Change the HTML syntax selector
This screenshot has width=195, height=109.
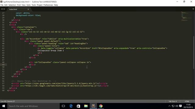pos(187,101)
